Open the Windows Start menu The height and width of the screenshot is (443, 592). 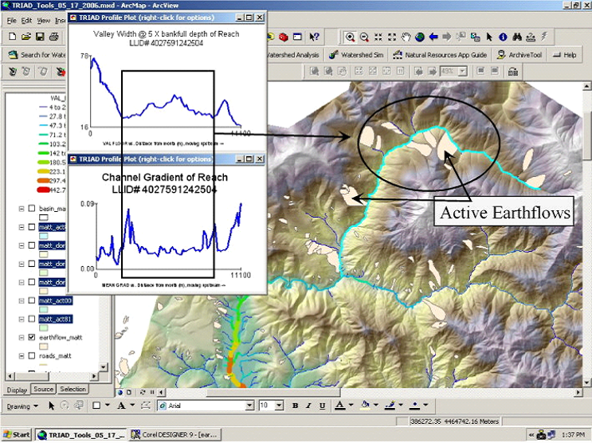click(17, 435)
